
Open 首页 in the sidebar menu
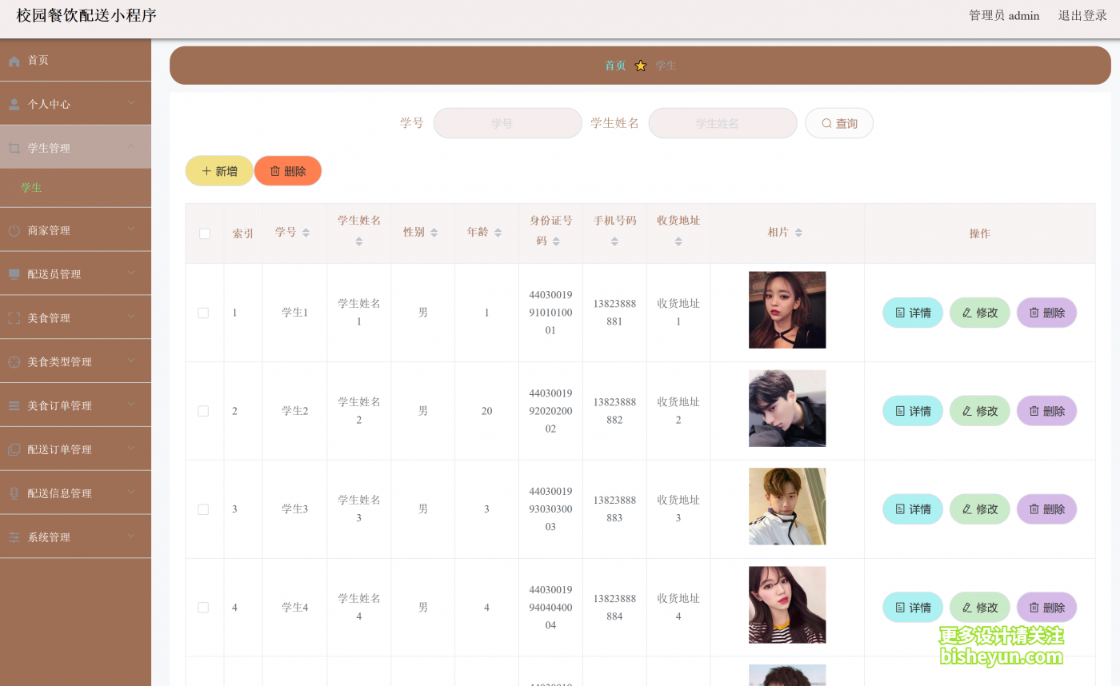click(75, 60)
